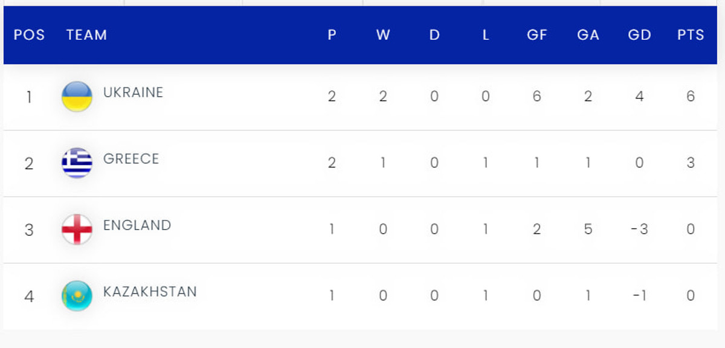The image size is (725, 348).
Task: Click the POS column header
Action: [x=29, y=35]
